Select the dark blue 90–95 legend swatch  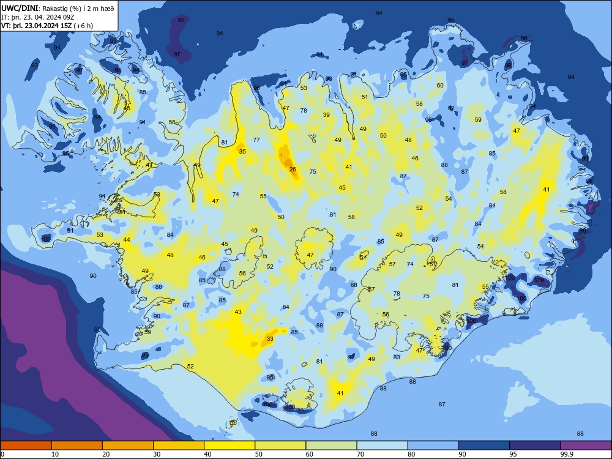click(484, 446)
